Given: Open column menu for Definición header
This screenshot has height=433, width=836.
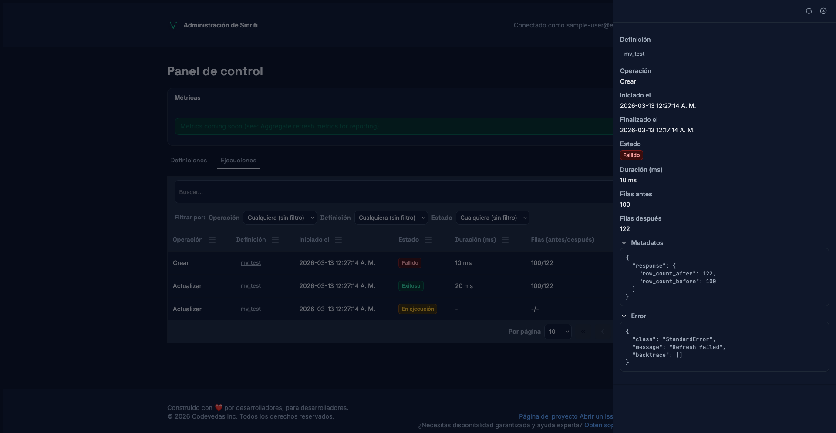Looking at the screenshot, I should coord(275,240).
